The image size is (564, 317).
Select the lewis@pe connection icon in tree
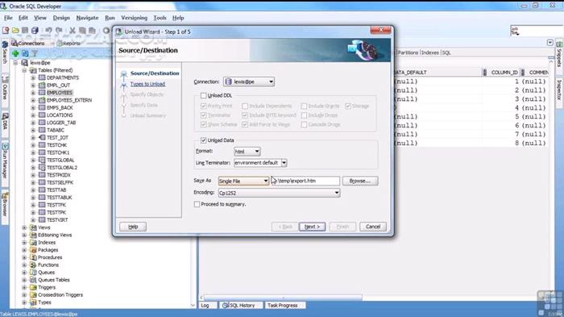[x=24, y=63]
